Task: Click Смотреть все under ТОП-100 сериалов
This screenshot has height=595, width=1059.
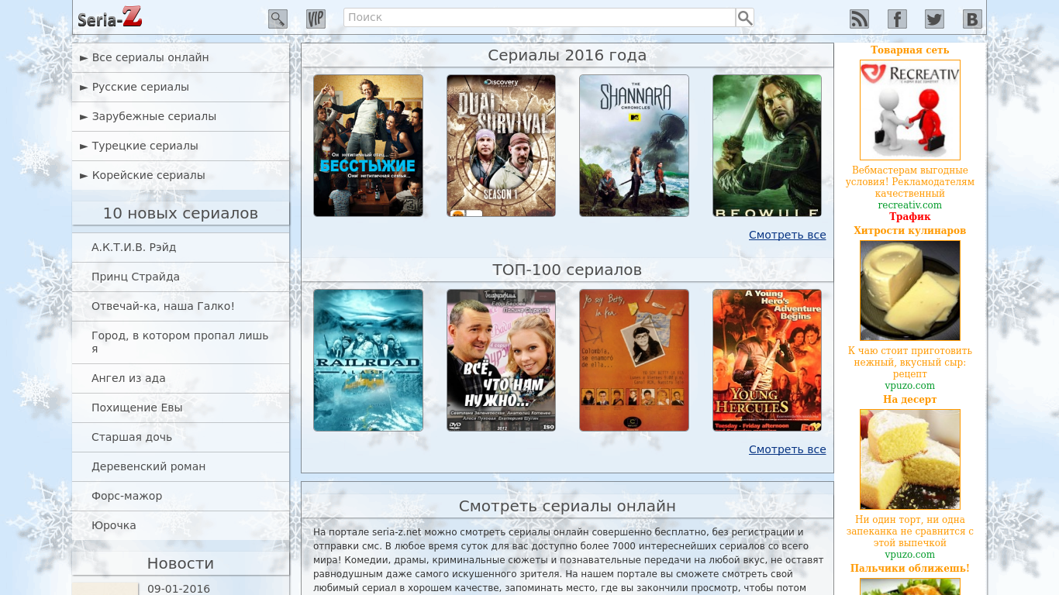Action: 787,449
